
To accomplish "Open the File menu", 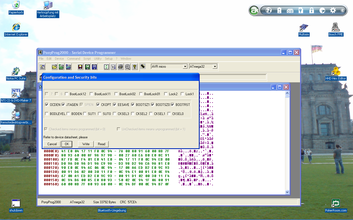I will tap(41, 59).
